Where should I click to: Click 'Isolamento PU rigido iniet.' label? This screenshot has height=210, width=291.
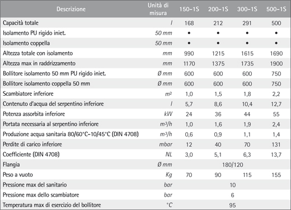point(34,33)
